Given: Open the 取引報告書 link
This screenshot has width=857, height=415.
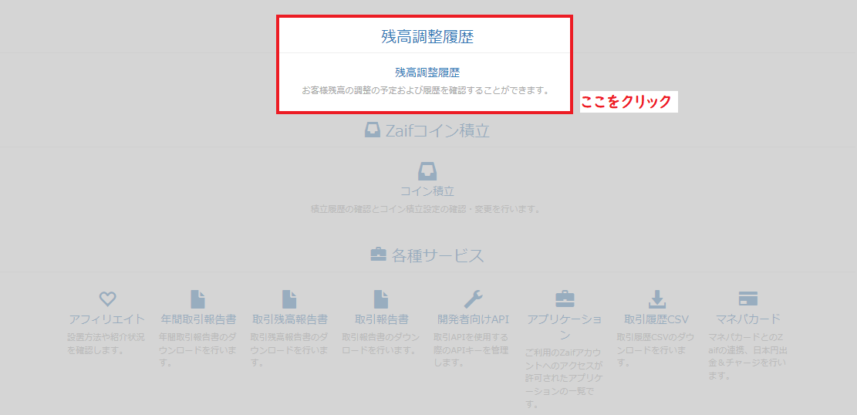Looking at the screenshot, I should [382, 319].
